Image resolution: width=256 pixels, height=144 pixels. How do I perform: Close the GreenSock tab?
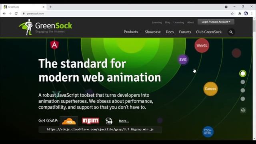44,7
